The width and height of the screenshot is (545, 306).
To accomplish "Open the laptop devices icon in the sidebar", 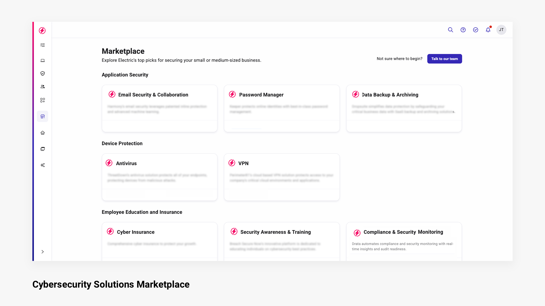I will pyautogui.click(x=43, y=60).
